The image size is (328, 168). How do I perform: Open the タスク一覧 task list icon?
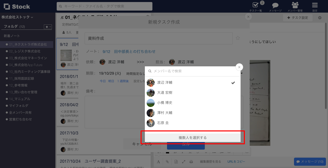click(255, 6)
